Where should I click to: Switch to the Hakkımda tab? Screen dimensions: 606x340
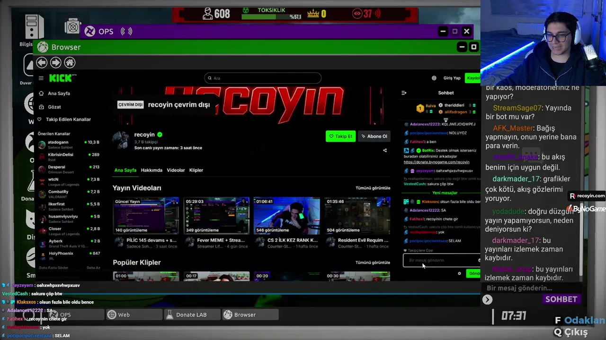(151, 170)
